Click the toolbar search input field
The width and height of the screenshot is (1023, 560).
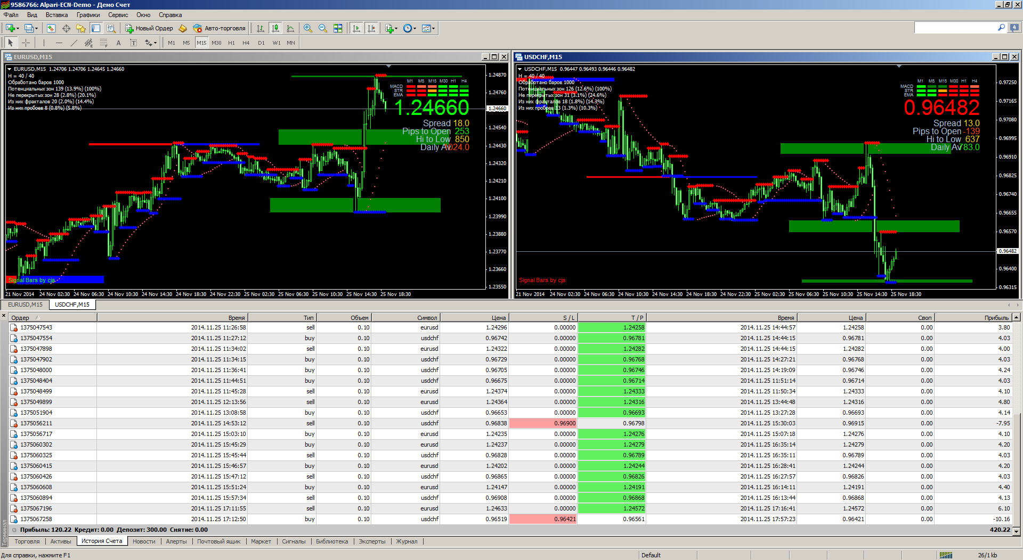[956, 28]
